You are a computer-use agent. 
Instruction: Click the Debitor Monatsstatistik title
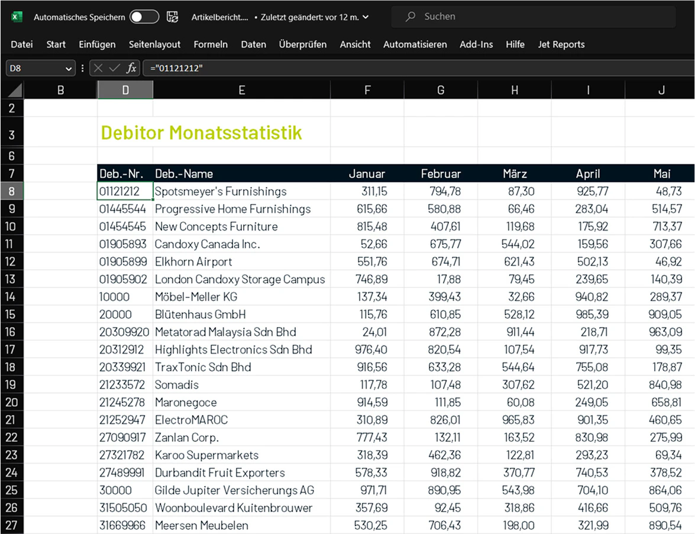click(x=201, y=132)
